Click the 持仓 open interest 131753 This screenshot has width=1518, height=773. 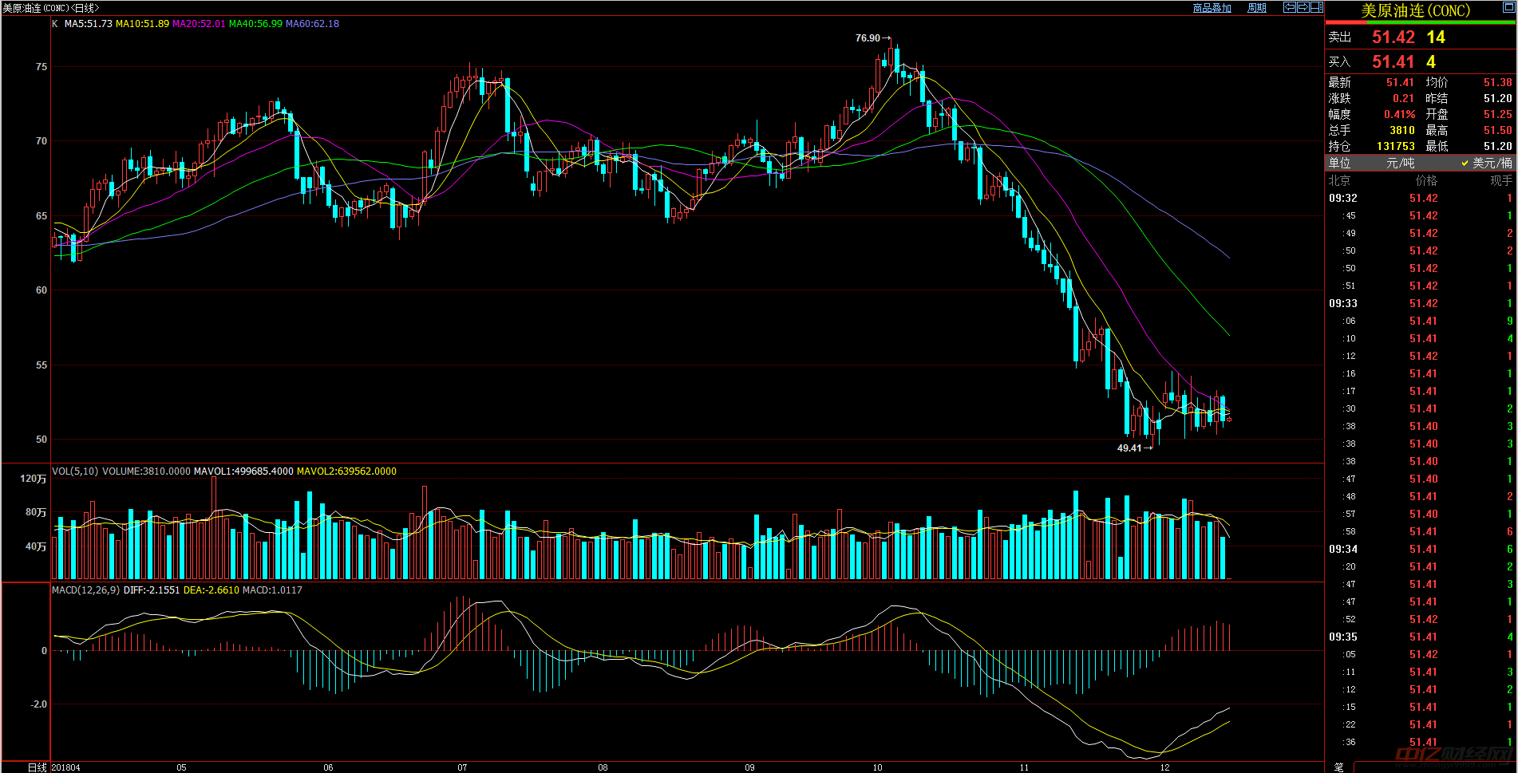coord(1395,146)
